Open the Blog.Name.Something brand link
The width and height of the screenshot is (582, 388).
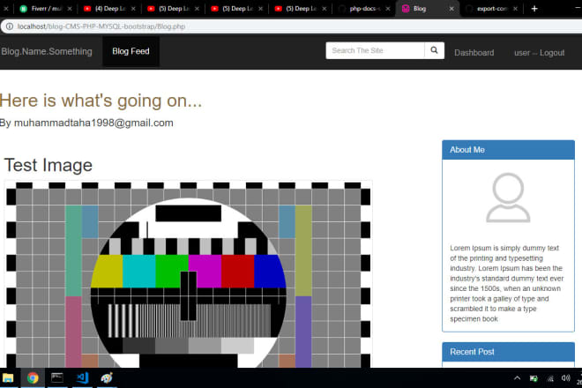point(47,52)
